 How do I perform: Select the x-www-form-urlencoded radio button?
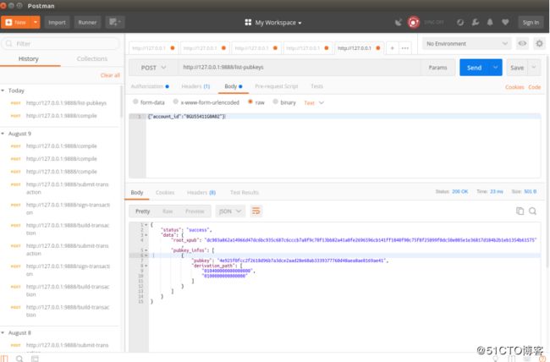176,101
